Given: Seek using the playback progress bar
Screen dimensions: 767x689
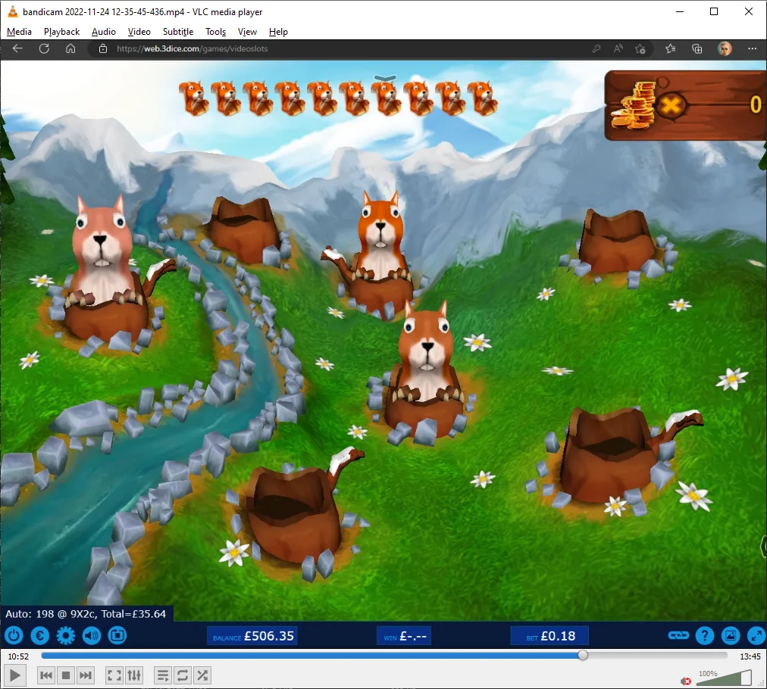Looking at the screenshot, I should [x=384, y=656].
